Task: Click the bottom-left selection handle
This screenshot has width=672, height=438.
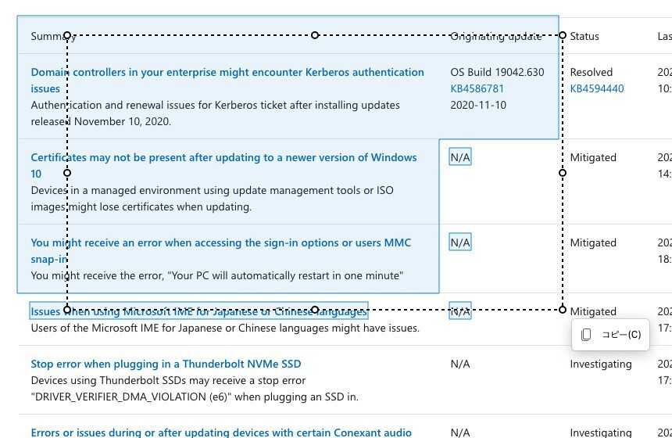Action: (x=67, y=310)
